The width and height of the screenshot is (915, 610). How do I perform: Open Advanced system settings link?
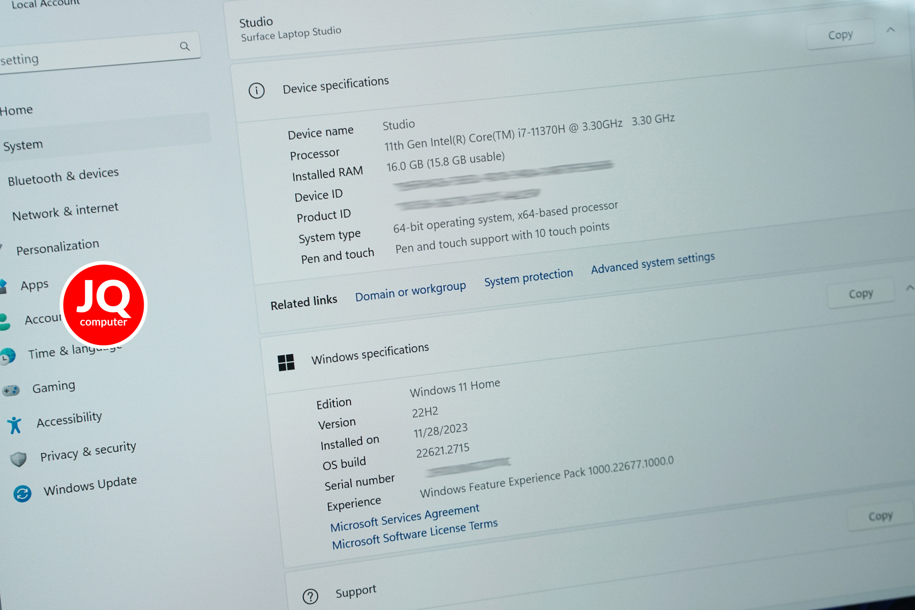(x=653, y=263)
